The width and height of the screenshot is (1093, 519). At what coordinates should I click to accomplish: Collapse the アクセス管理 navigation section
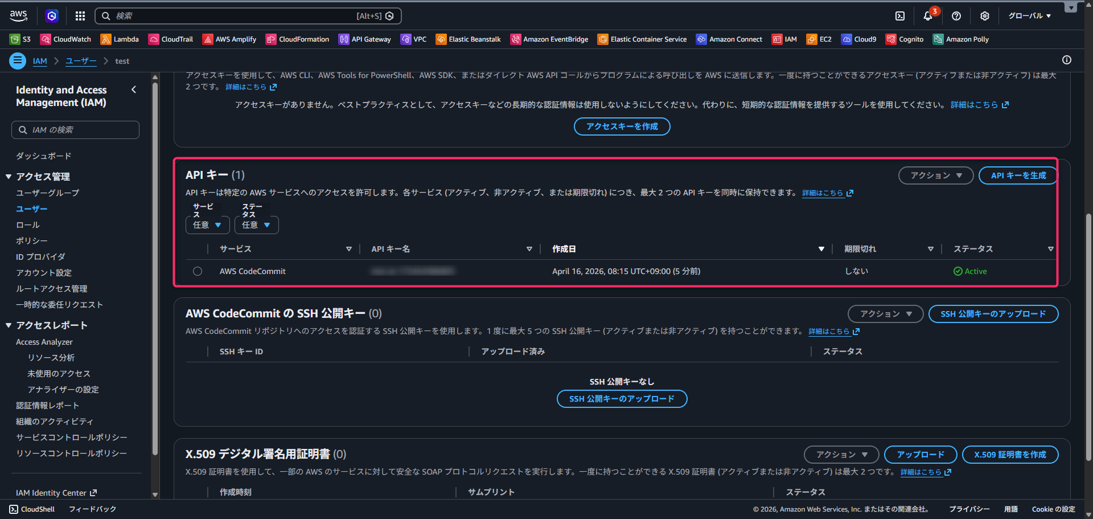tap(9, 177)
